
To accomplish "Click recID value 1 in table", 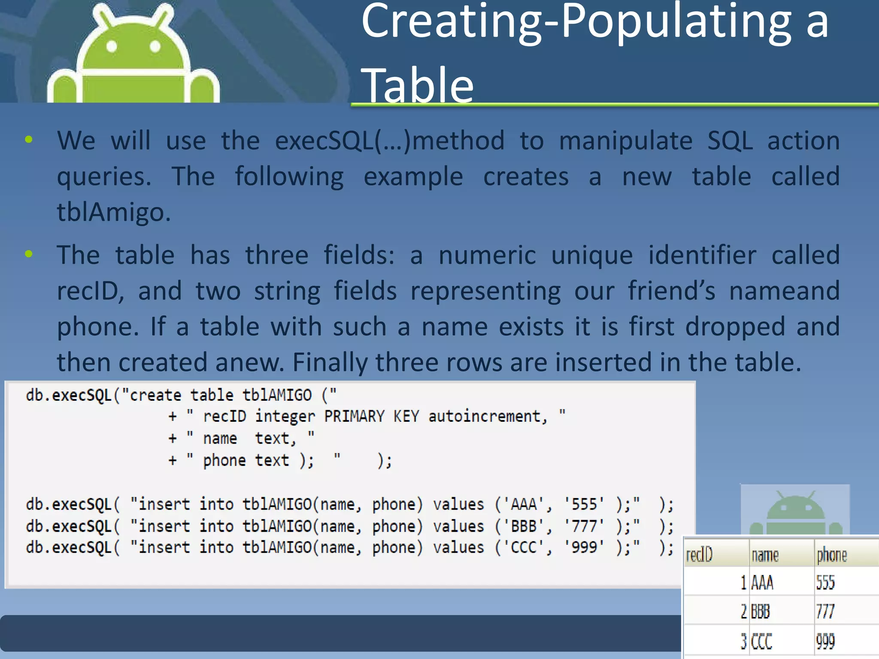I will coord(744,583).
